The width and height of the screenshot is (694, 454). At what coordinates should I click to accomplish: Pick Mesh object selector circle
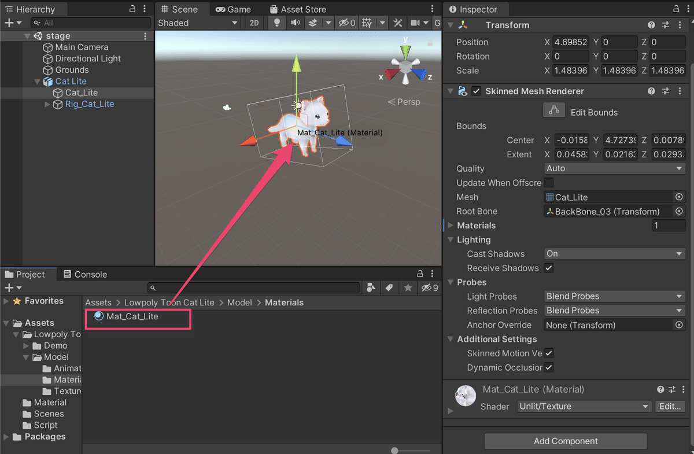point(680,197)
